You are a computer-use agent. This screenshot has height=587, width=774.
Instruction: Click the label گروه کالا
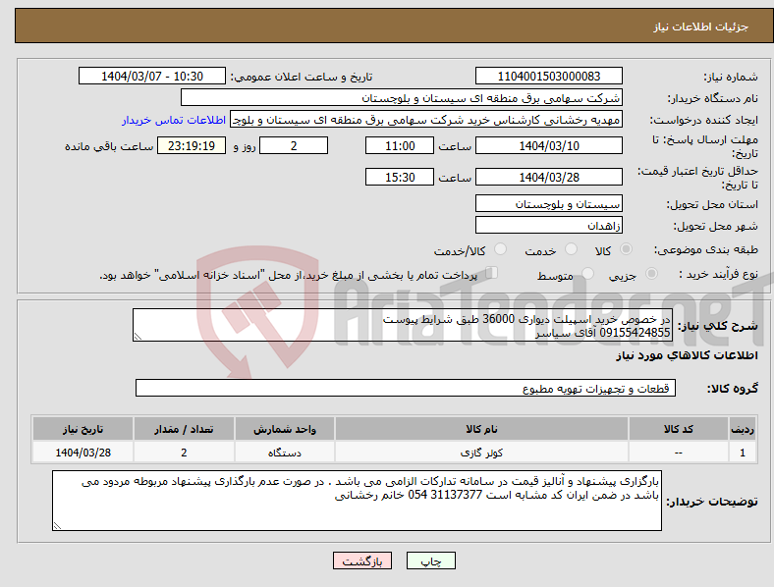click(x=733, y=389)
